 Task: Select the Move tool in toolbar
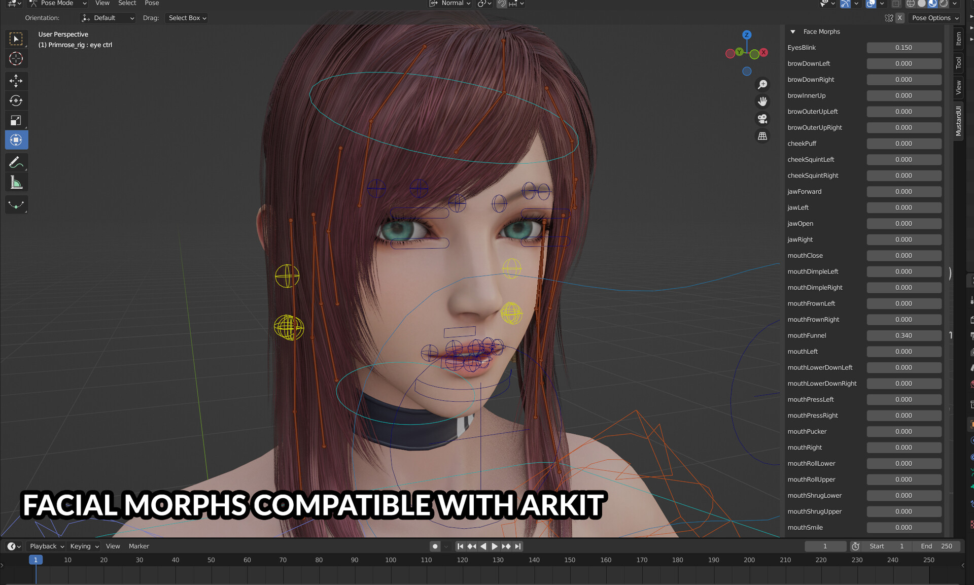(16, 80)
